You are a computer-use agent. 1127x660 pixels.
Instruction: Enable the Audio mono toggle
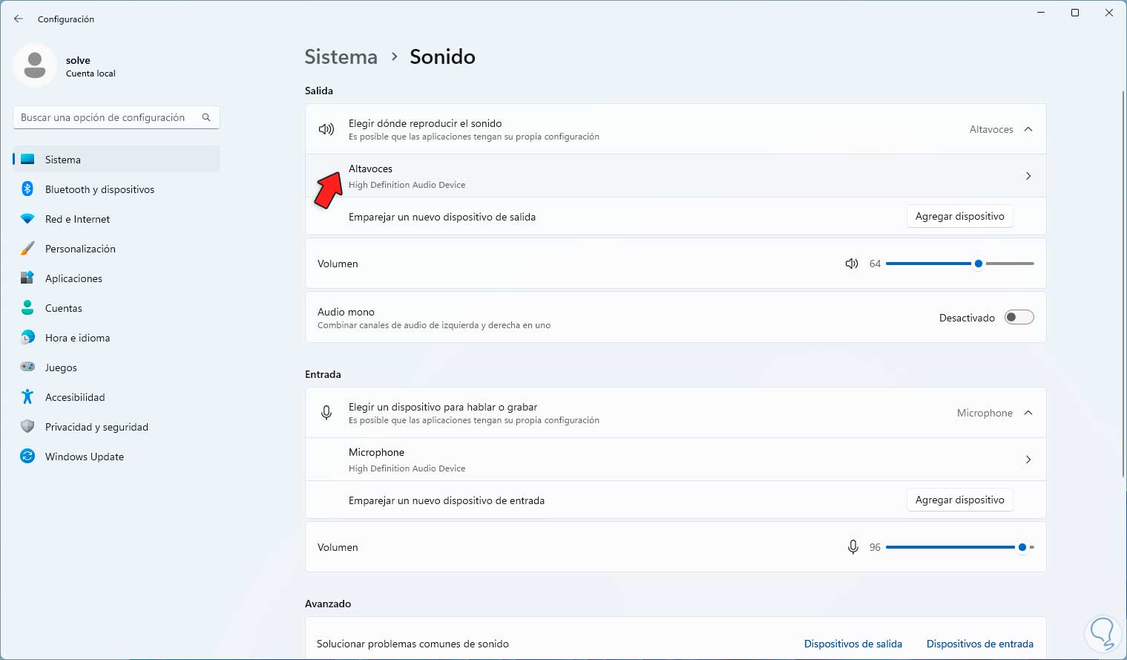click(1019, 318)
